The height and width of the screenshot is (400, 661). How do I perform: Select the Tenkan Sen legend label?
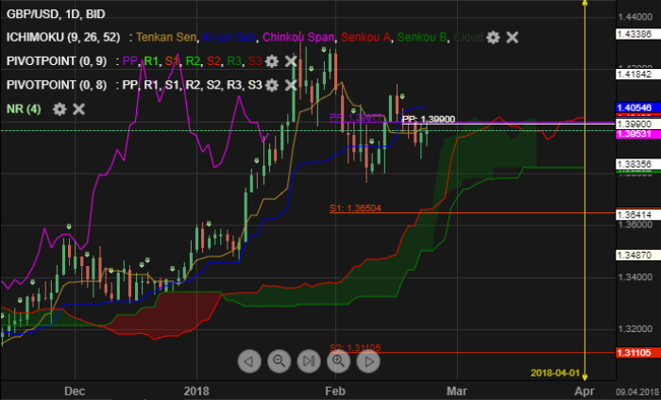(x=167, y=38)
